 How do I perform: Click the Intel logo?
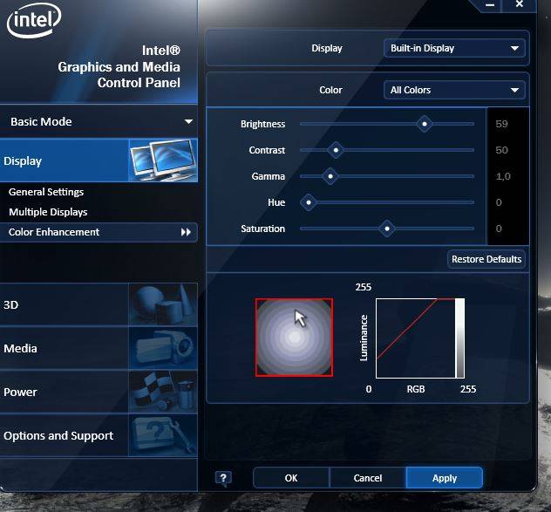coord(34,20)
